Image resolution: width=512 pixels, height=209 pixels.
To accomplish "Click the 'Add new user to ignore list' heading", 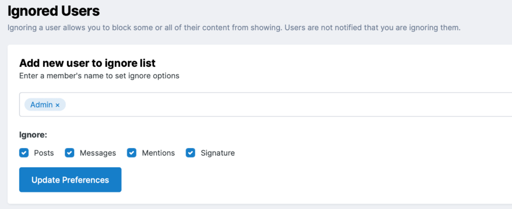I will pyautogui.click(x=87, y=63).
